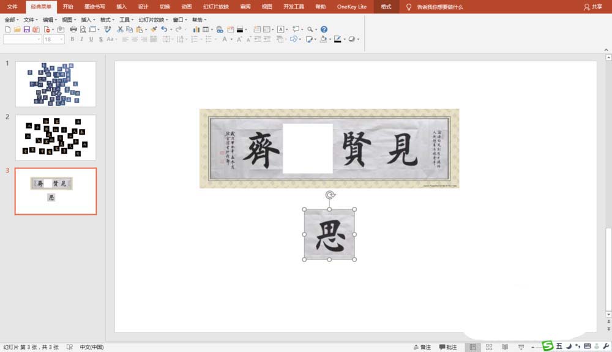Toggle text Shadow formatting

coord(101,39)
